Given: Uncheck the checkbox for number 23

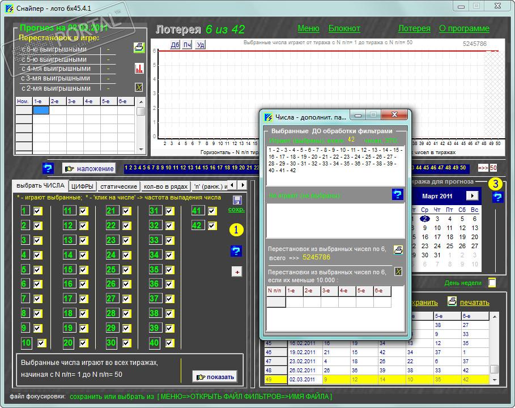Looking at the screenshot, I should point(127,240).
